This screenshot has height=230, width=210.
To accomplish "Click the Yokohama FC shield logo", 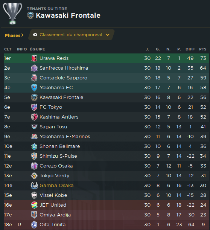I will pyautogui.click(x=34, y=88).
